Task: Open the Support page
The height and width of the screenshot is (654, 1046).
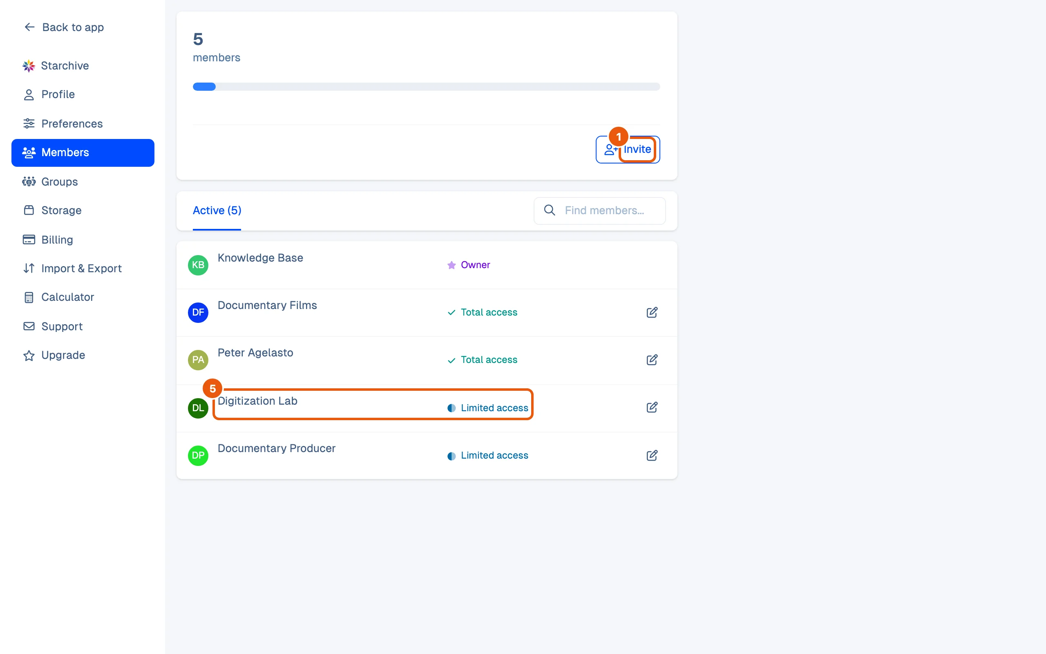Action: click(83, 326)
